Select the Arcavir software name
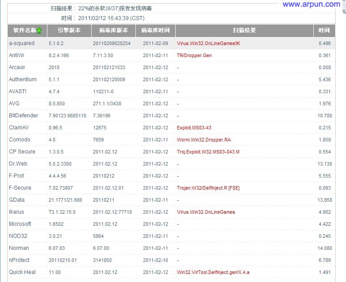Screen dimensions: 346x282 click(x=17, y=67)
